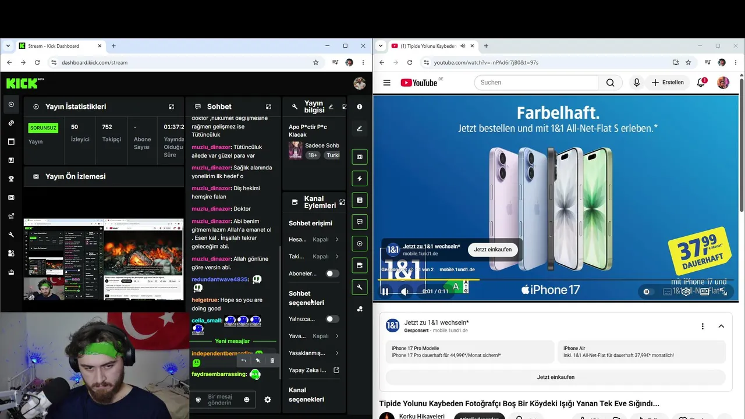Click the wide Jetzt einkaufen button below video
745x419 pixels.
555,377
